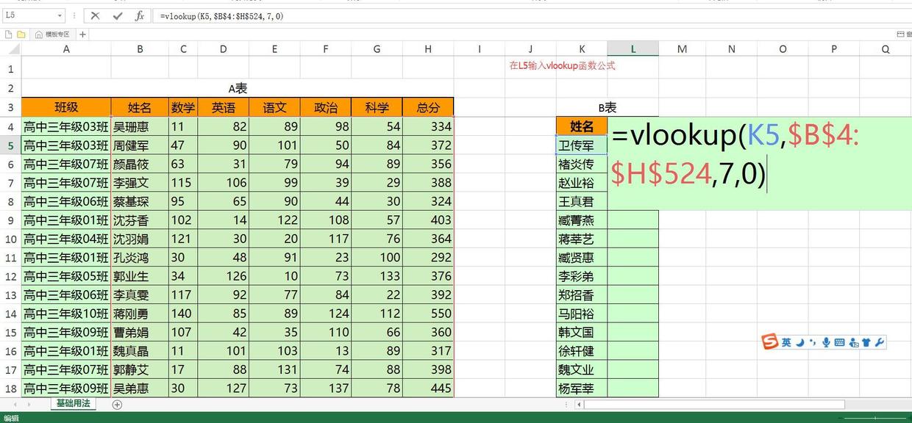Image resolution: width=912 pixels, height=423 pixels.
Task: Select the Insert Function fx icon
Action: (139, 15)
